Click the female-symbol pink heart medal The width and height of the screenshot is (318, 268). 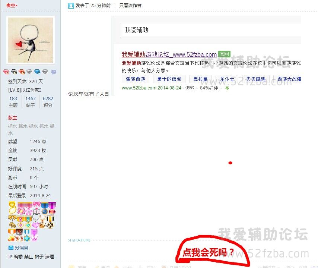[21, 222]
